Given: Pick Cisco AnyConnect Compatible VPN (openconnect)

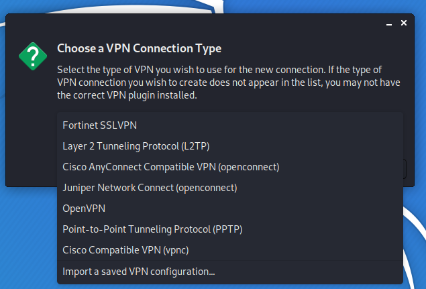Looking at the screenshot, I should tap(230, 167).
